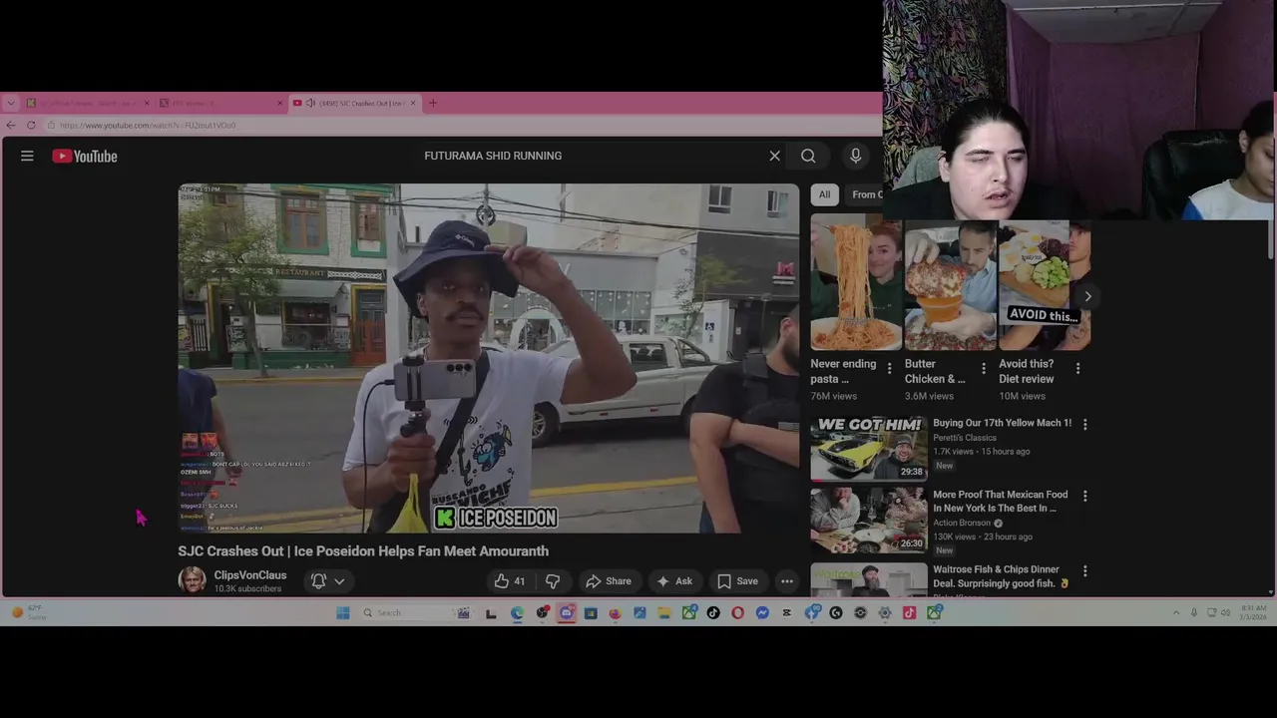
Task: Open the Butter Chicken short thumbnail
Action: pyautogui.click(x=950, y=285)
